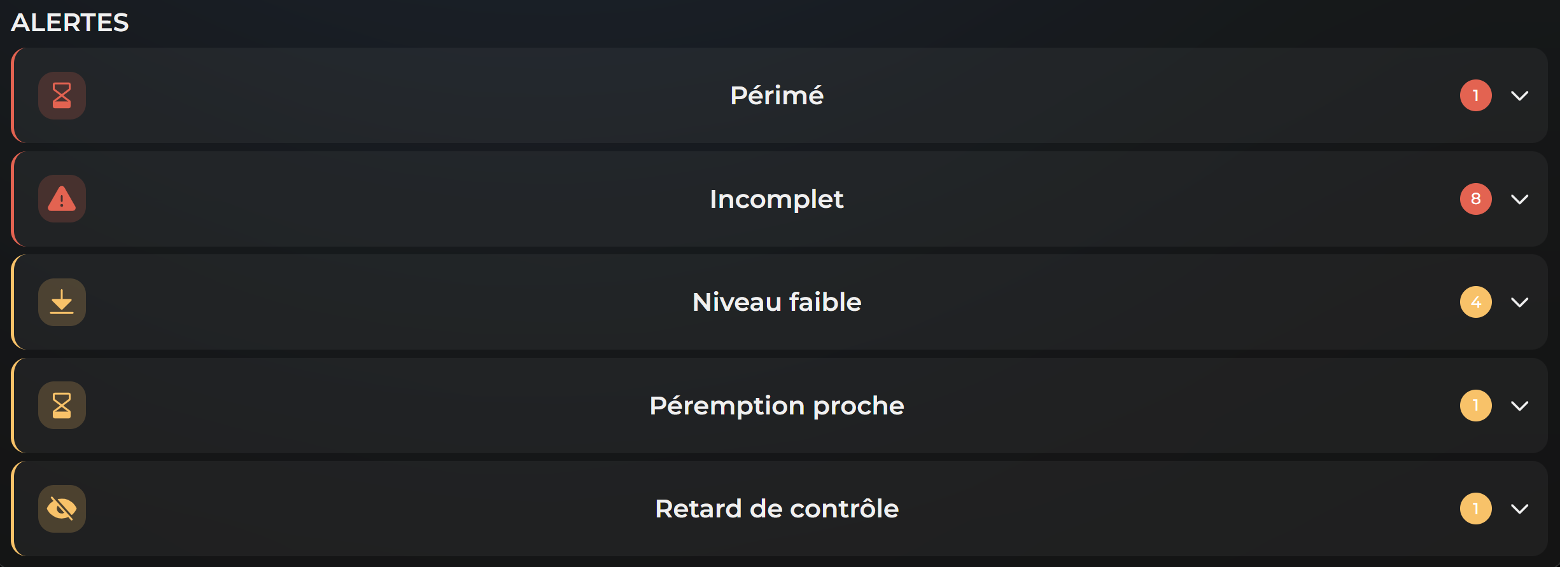Open the Périmé alert title

click(x=776, y=95)
